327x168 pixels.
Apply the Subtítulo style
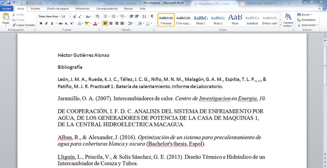pyautogui.click(x=252, y=20)
